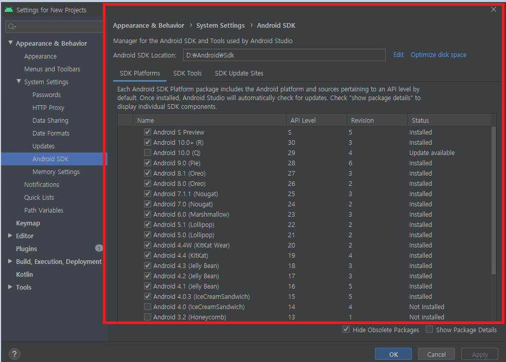Screen dimensions: 506x362
Task: Collapse Appearance & Behavior tree node
Action: [x=10, y=43]
